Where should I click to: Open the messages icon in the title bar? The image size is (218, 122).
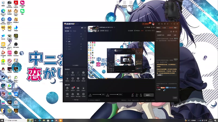click(159, 24)
